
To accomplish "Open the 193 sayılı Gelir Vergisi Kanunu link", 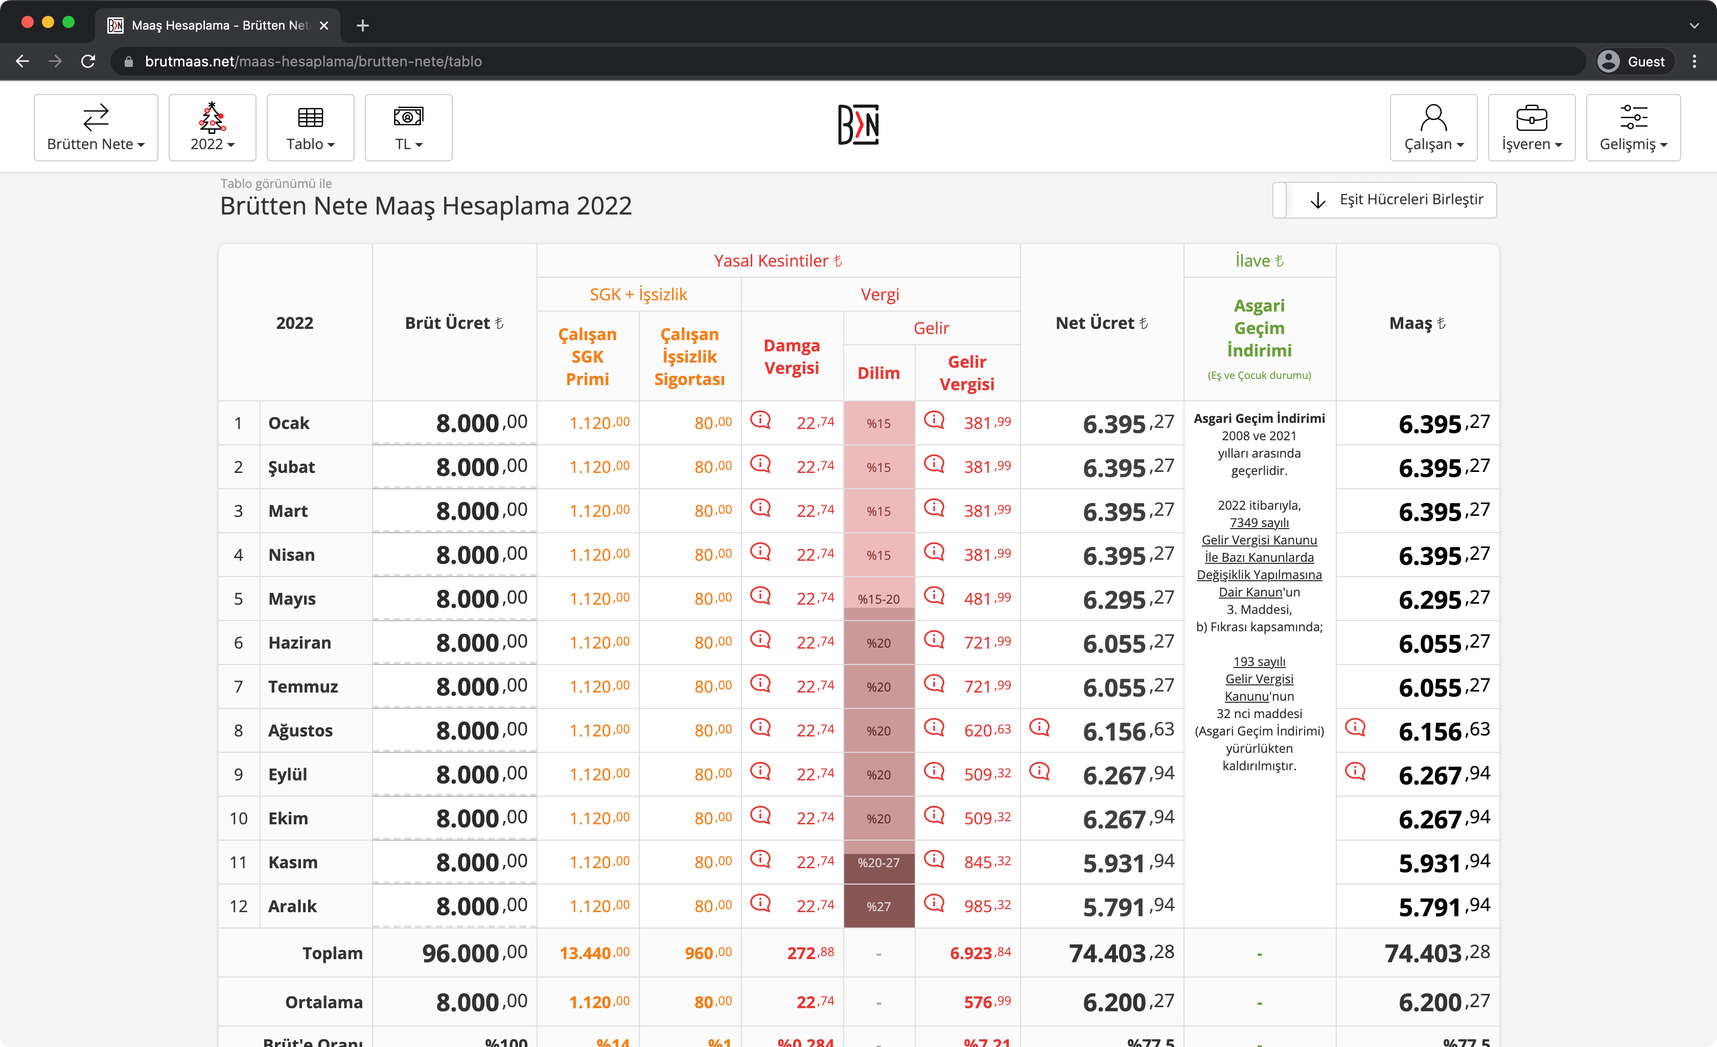I will [1259, 678].
